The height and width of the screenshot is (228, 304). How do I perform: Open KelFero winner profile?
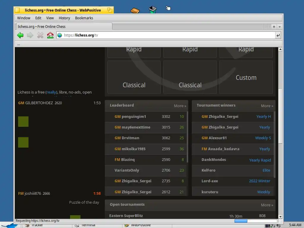point(208,170)
